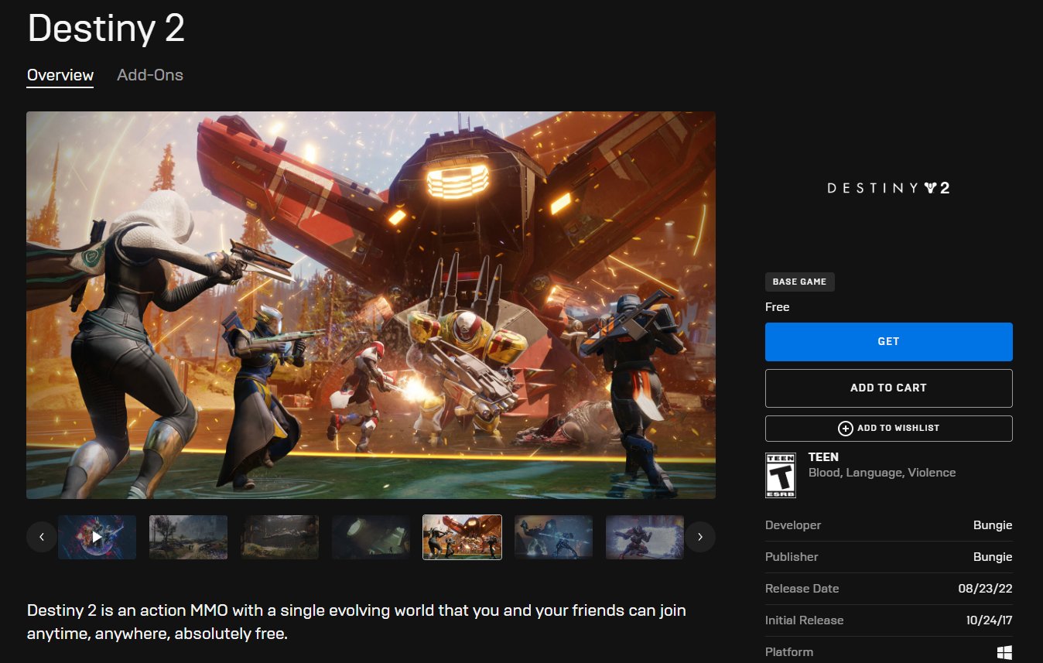The height and width of the screenshot is (663, 1043).
Task: Click the plus icon on wishlist button
Action: coord(846,428)
